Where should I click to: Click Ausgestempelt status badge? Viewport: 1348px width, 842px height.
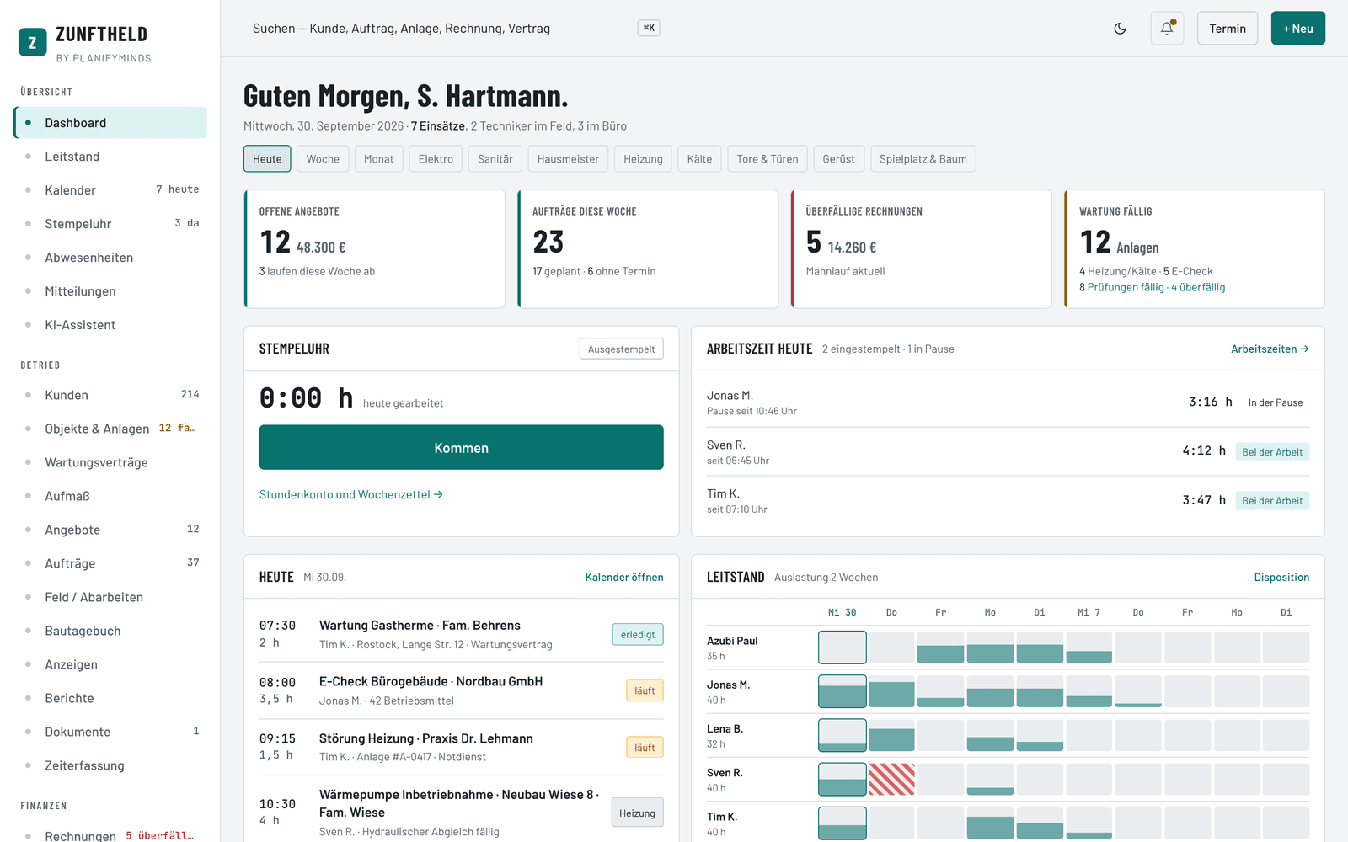(622, 349)
